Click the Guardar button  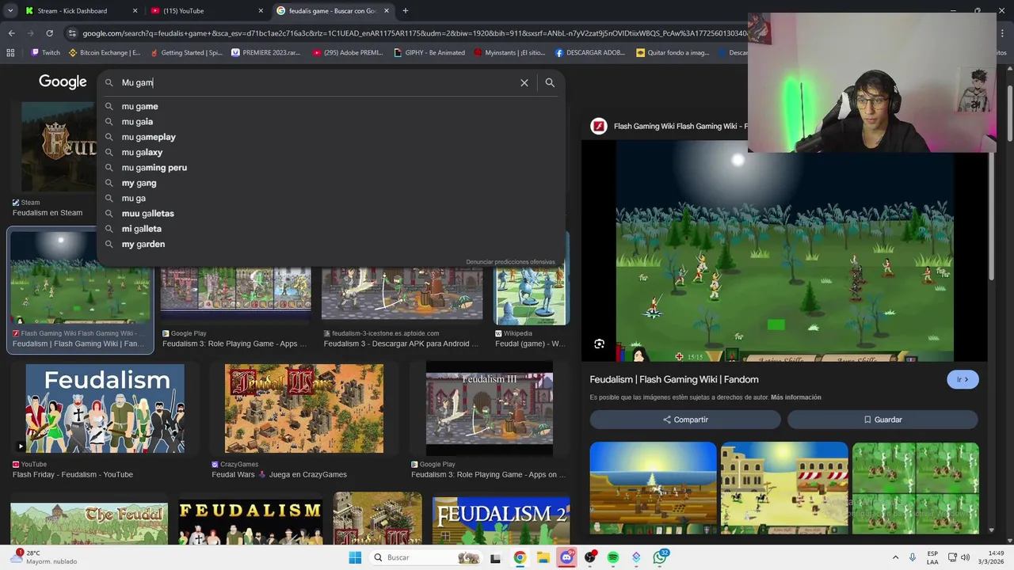(x=882, y=420)
